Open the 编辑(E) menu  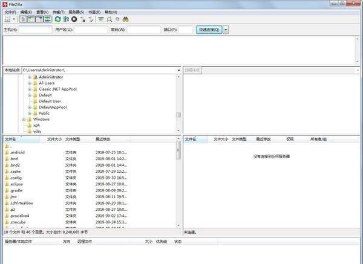pyautogui.click(x=26, y=12)
